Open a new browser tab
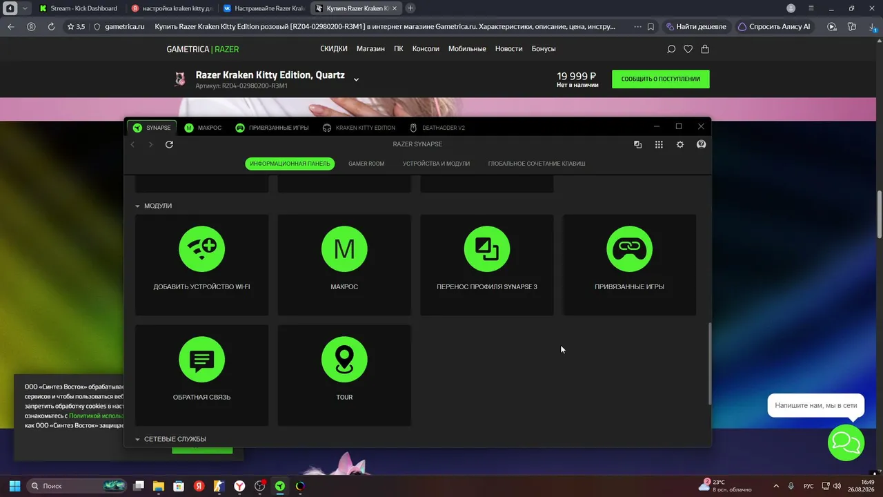The image size is (883, 497). pos(410,8)
